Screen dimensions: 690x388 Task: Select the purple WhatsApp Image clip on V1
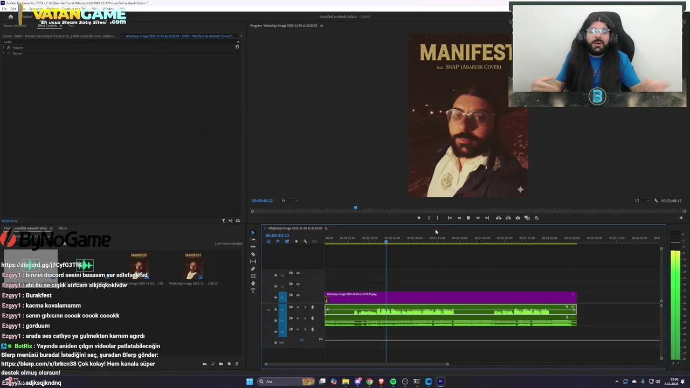point(451,297)
